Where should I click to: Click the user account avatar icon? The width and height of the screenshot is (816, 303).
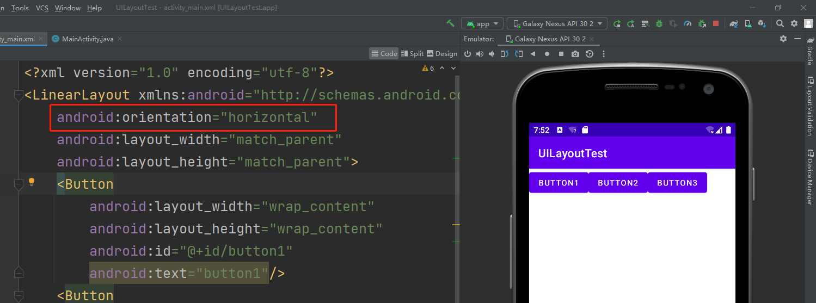coord(808,23)
